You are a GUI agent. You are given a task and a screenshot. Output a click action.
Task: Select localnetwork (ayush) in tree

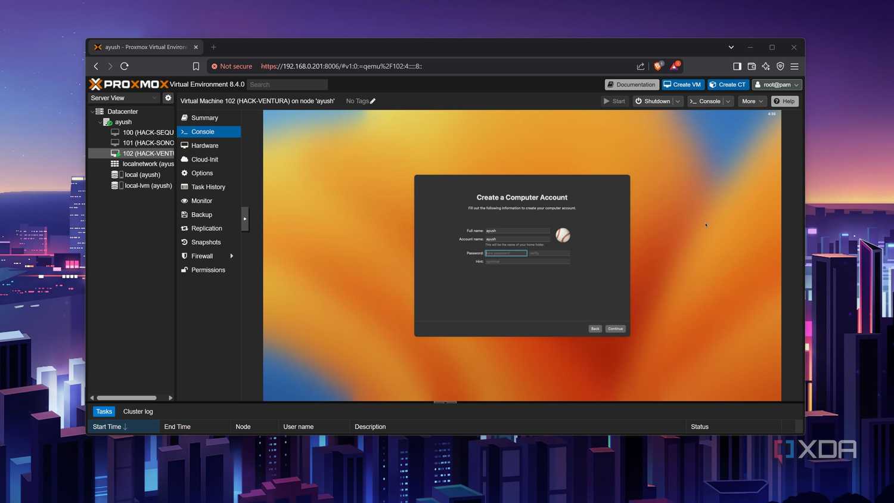pyautogui.click(x=142, y=164)
